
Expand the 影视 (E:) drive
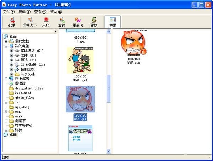coord(12,60)
